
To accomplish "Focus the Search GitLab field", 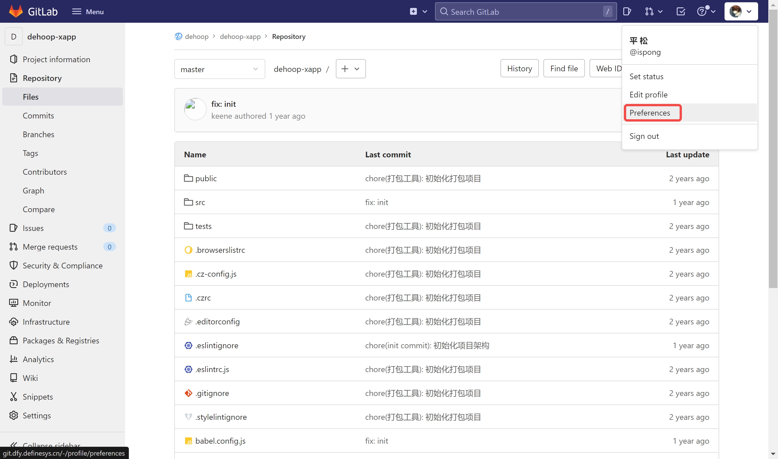I will (525, 11).
